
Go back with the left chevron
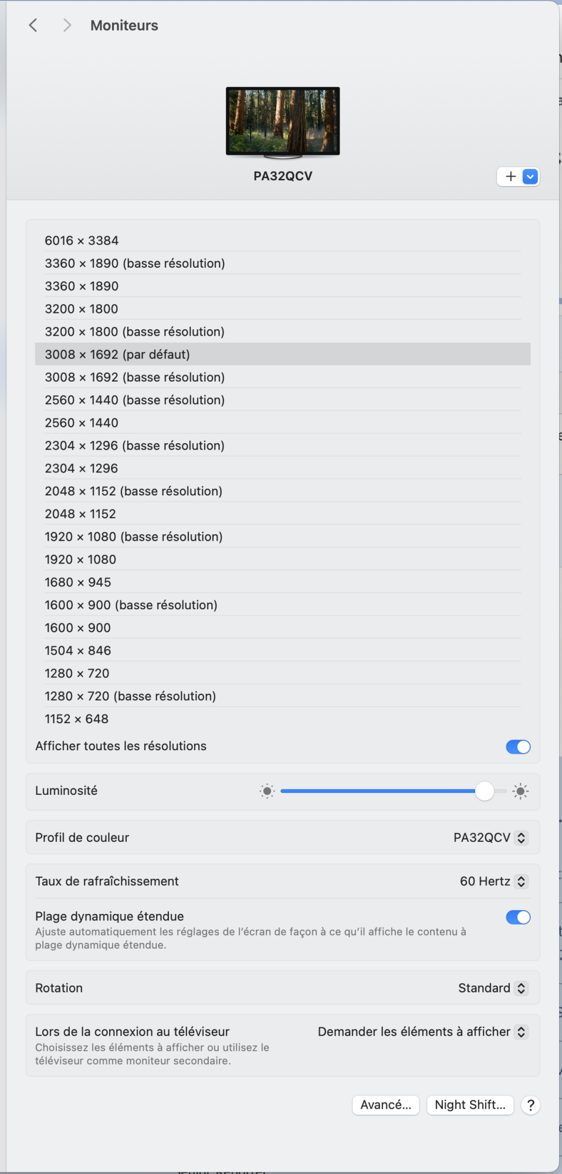pyautogui.click(x=33, y=25)
